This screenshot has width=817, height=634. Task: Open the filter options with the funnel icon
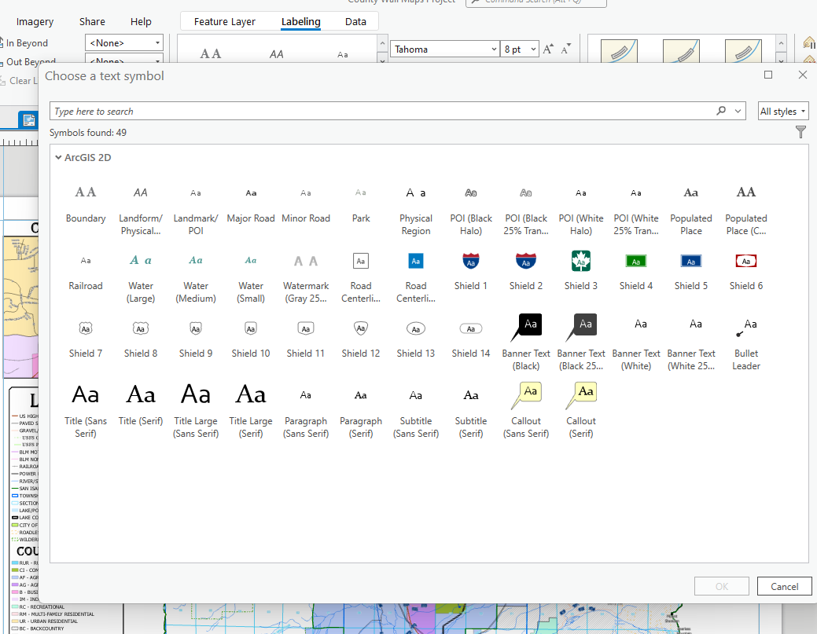click(800, 132)
